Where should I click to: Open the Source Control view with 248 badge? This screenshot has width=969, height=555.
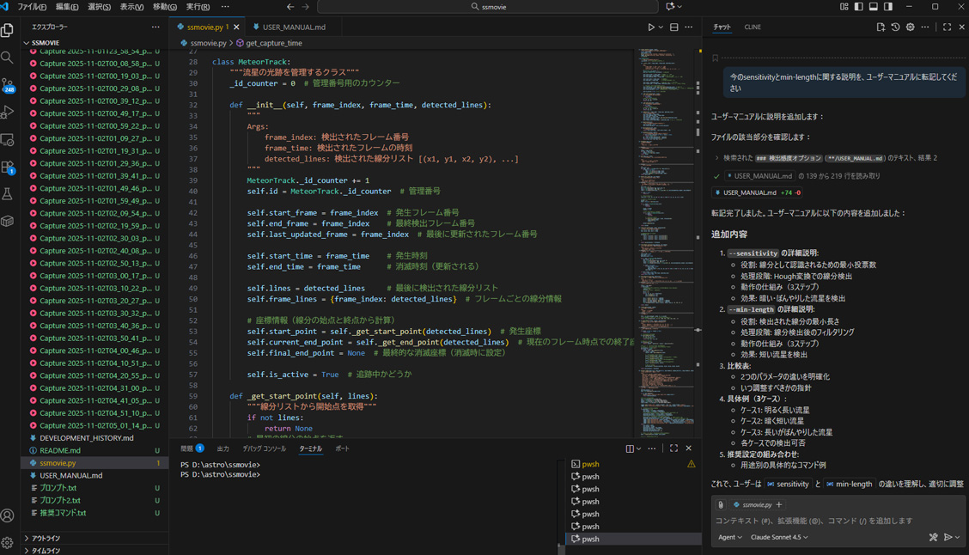(8, 85)
